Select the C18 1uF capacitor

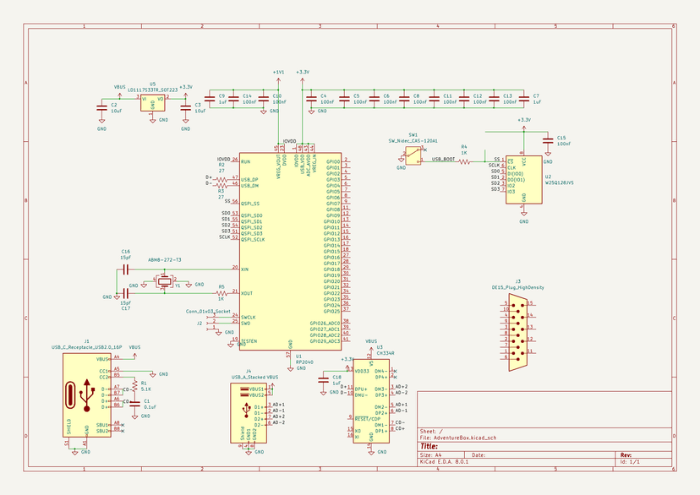[323, 380]
